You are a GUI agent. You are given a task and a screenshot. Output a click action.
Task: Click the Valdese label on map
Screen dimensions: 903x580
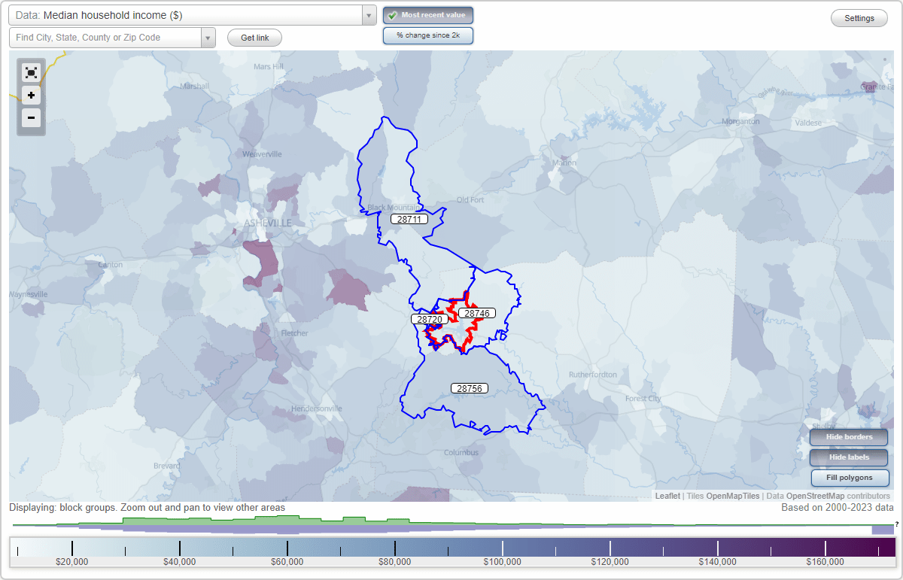tap(808, 123)
